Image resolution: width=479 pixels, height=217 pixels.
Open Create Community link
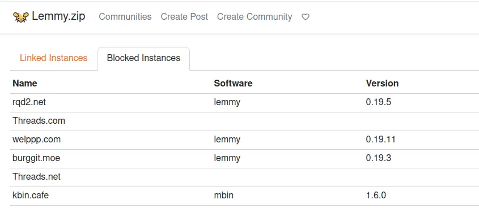pos(255,16)
